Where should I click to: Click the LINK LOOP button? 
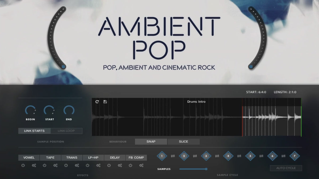(x=66, y=131)
